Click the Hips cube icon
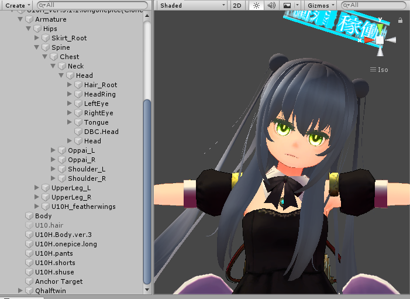The height and width of the screenshot is (299, 410). pos(37,29)
